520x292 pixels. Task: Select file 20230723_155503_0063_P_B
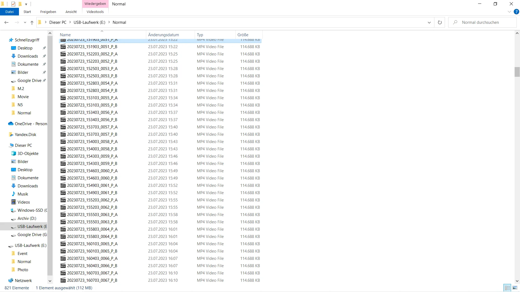(x=160, y=222)
